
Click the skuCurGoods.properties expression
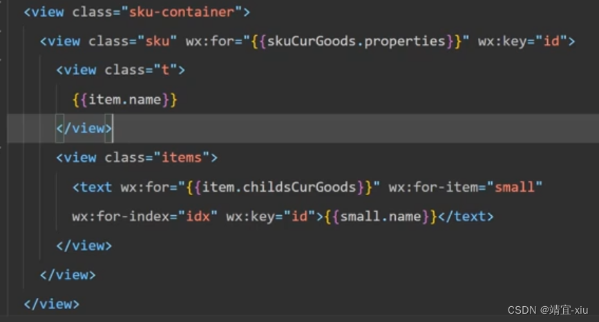tap(356, 41)
